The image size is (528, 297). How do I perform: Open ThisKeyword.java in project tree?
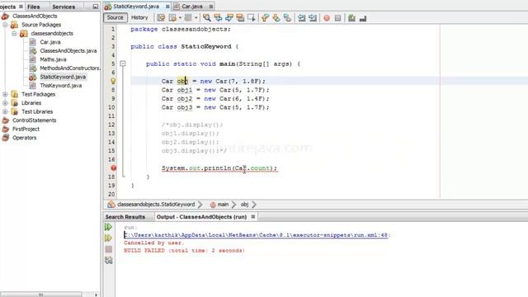(x=60, y=86)
